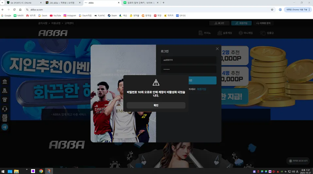The image size is (313, 174).
Task: Open the 네이트 bookmark
Action: [x=31, y=16]
